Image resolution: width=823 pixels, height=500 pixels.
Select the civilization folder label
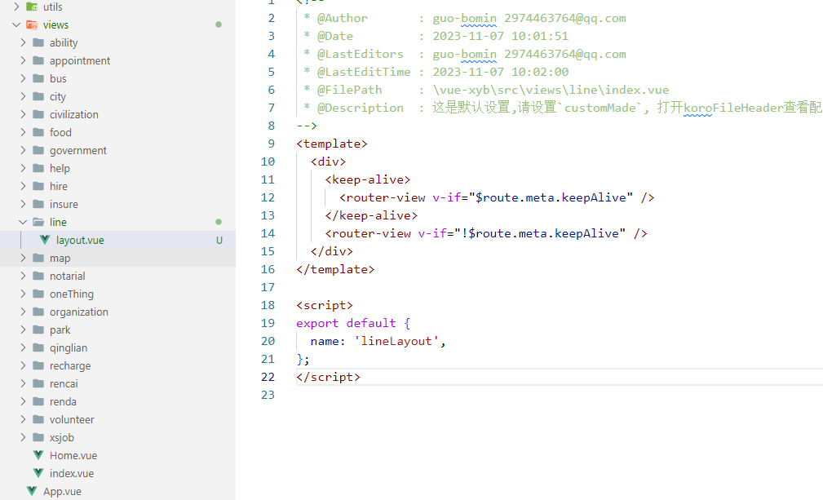74,114
